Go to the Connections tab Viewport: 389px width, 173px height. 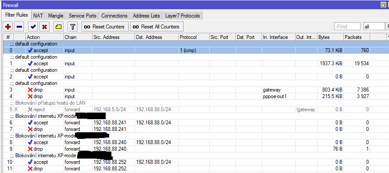(114, 16)
